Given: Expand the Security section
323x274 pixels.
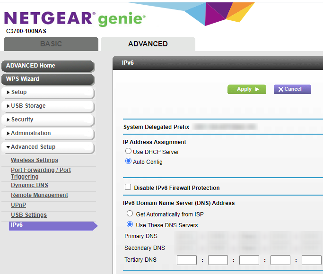Looking at the screenshot, I should point(47,120).
